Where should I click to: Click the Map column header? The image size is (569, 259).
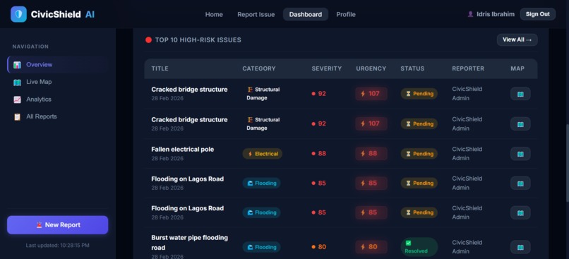517,68
